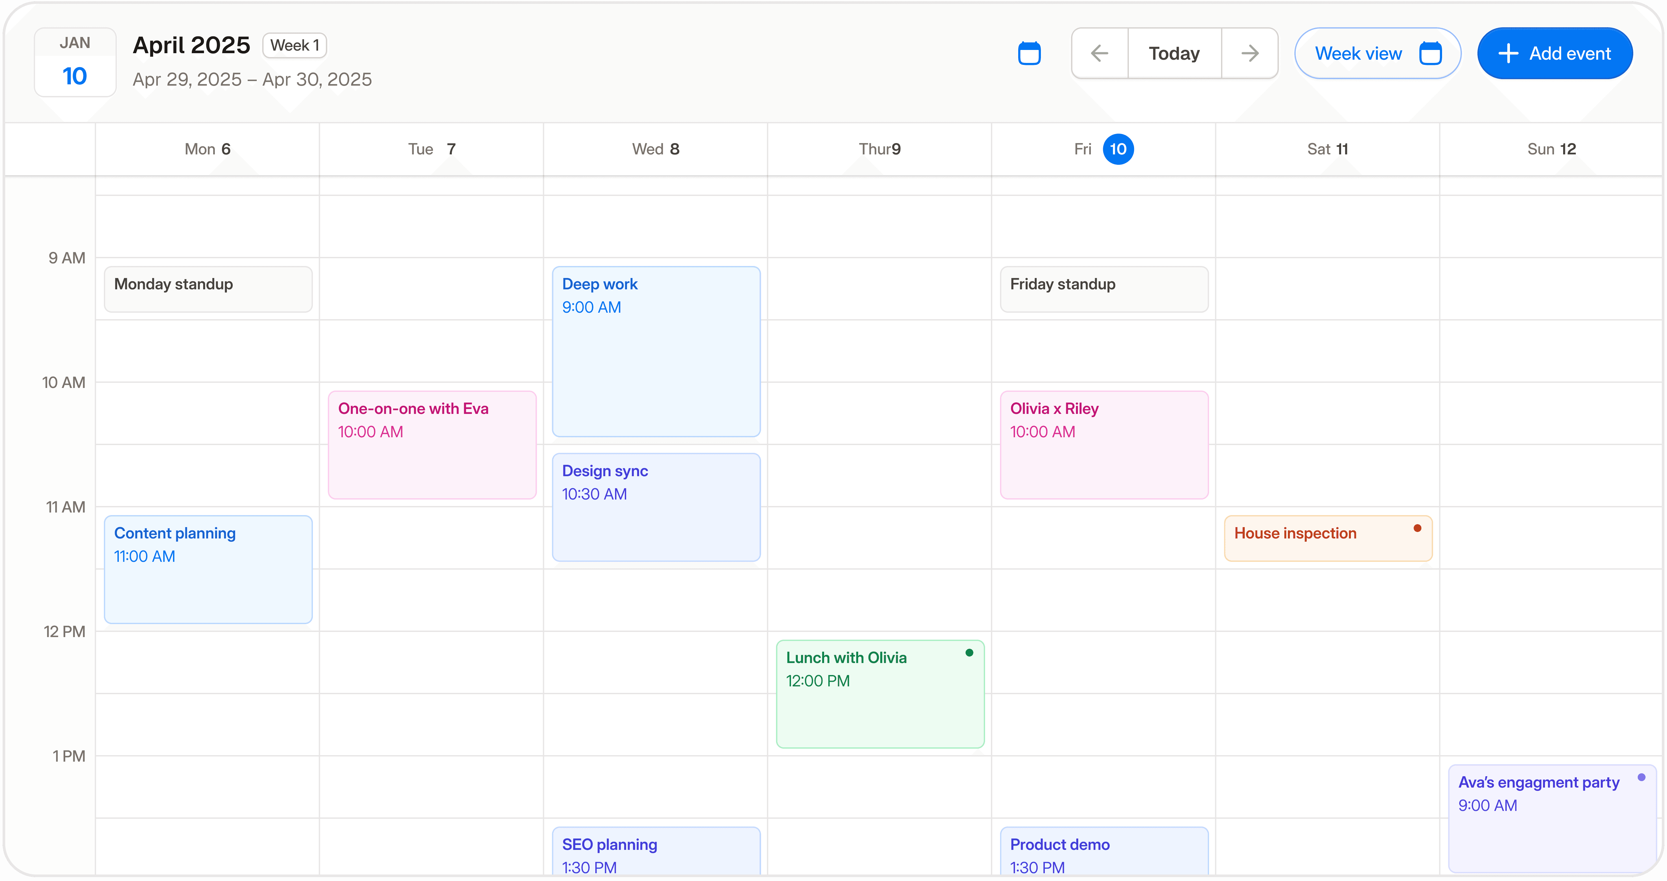1667x881 pixels.
Task: Click the Friday standup event
Action: coord(1103,288)
